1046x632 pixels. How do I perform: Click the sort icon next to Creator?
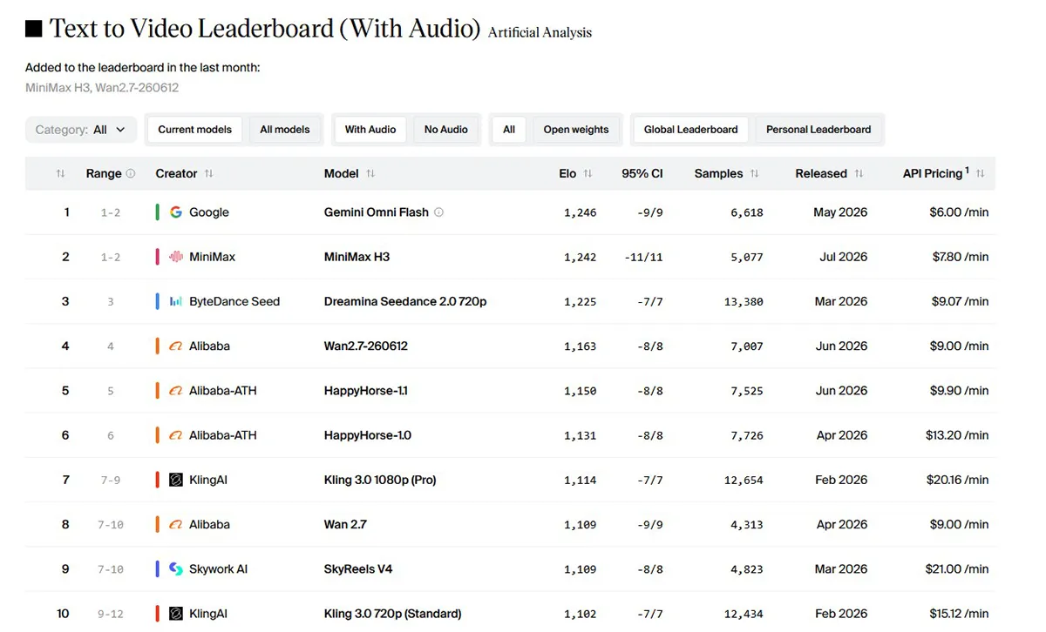coord(208,173)
